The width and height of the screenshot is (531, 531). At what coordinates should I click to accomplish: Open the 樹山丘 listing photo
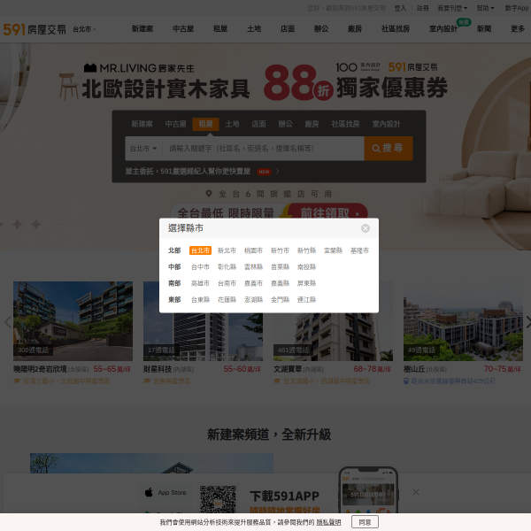(463, 321)
